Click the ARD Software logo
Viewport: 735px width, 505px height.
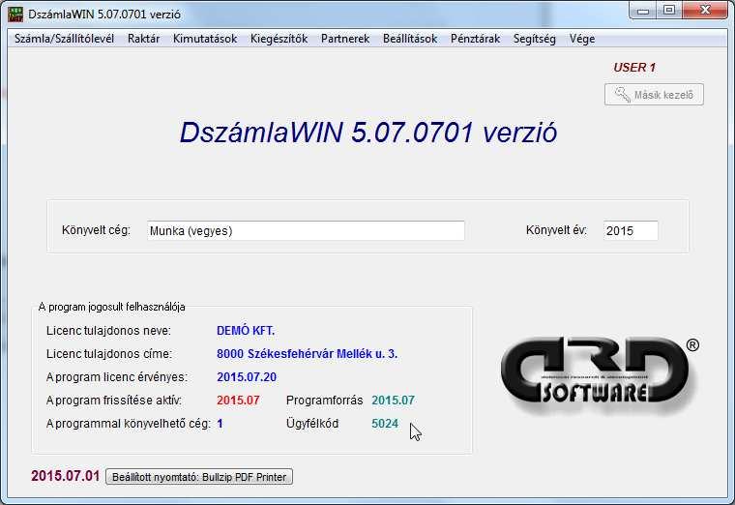[x=599, y=375]
